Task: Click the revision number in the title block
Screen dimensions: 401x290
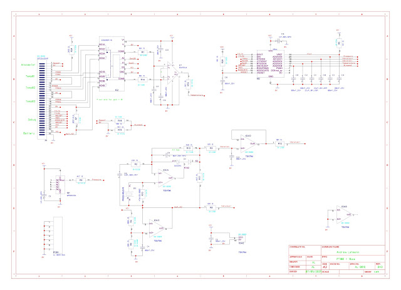Action: pyautogui.click(x=380, y=267)
